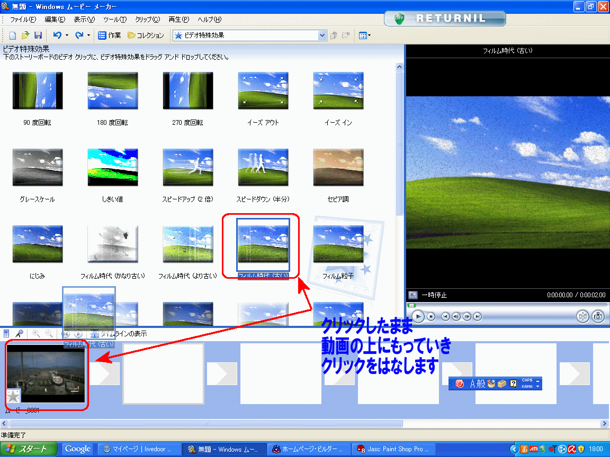
Task: Switch to the マイページ | livedoor taskbar window
Action: (139, 449)
